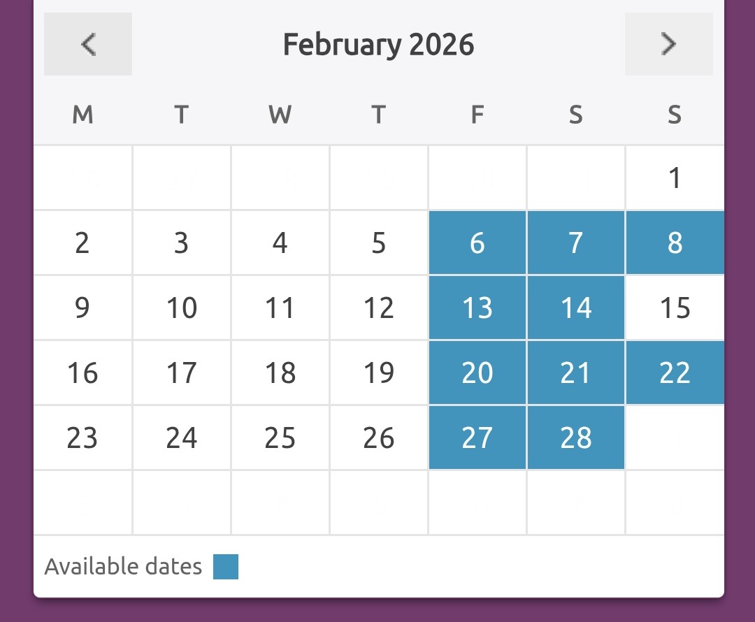Choose February 28 on the calendar
This screenshot has width=755, height=622.
point(576,438)
